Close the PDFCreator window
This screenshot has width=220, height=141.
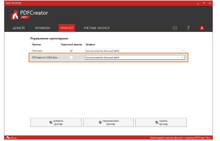(210, 3)
